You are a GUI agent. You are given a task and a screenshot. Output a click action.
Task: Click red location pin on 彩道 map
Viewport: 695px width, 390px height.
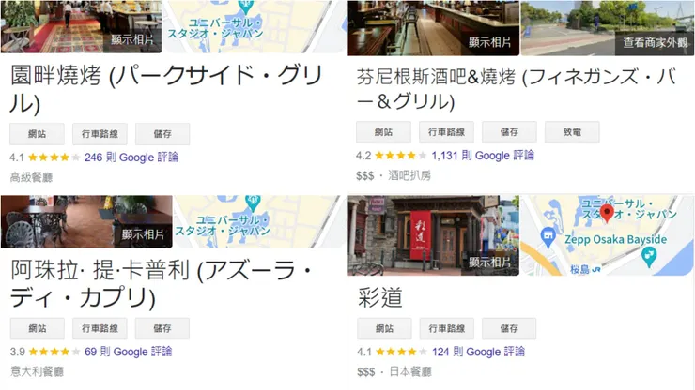(607, 212)
